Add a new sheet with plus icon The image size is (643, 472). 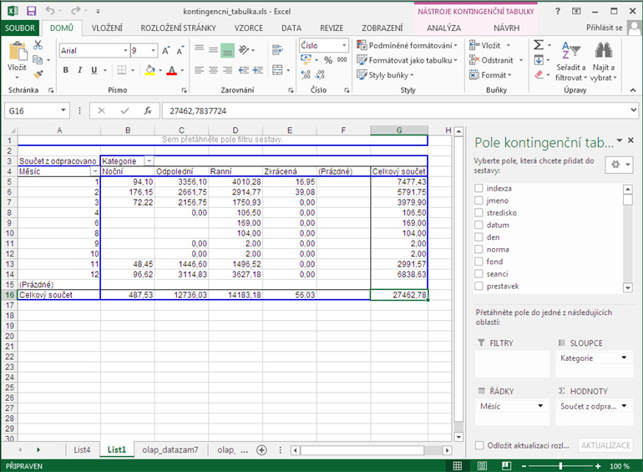click(261, 449)
